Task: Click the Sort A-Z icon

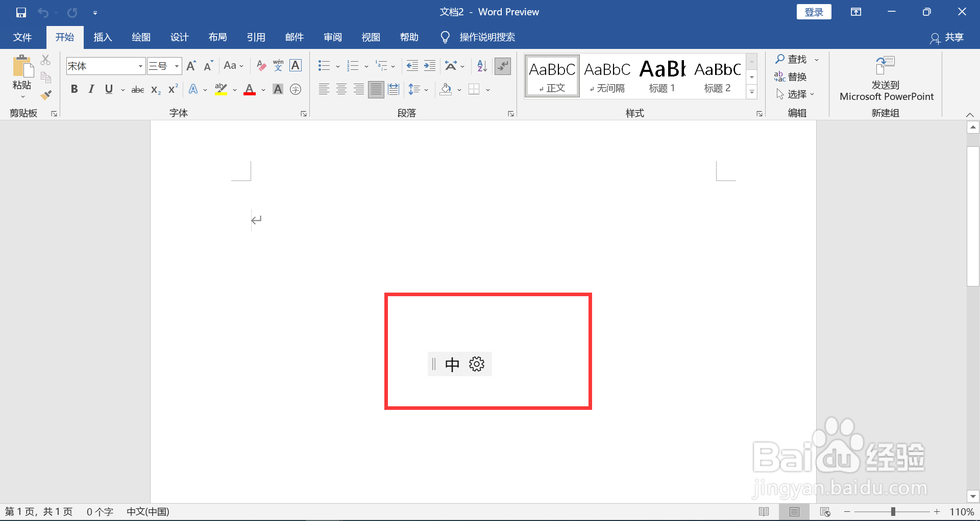Action: point(482,66)
